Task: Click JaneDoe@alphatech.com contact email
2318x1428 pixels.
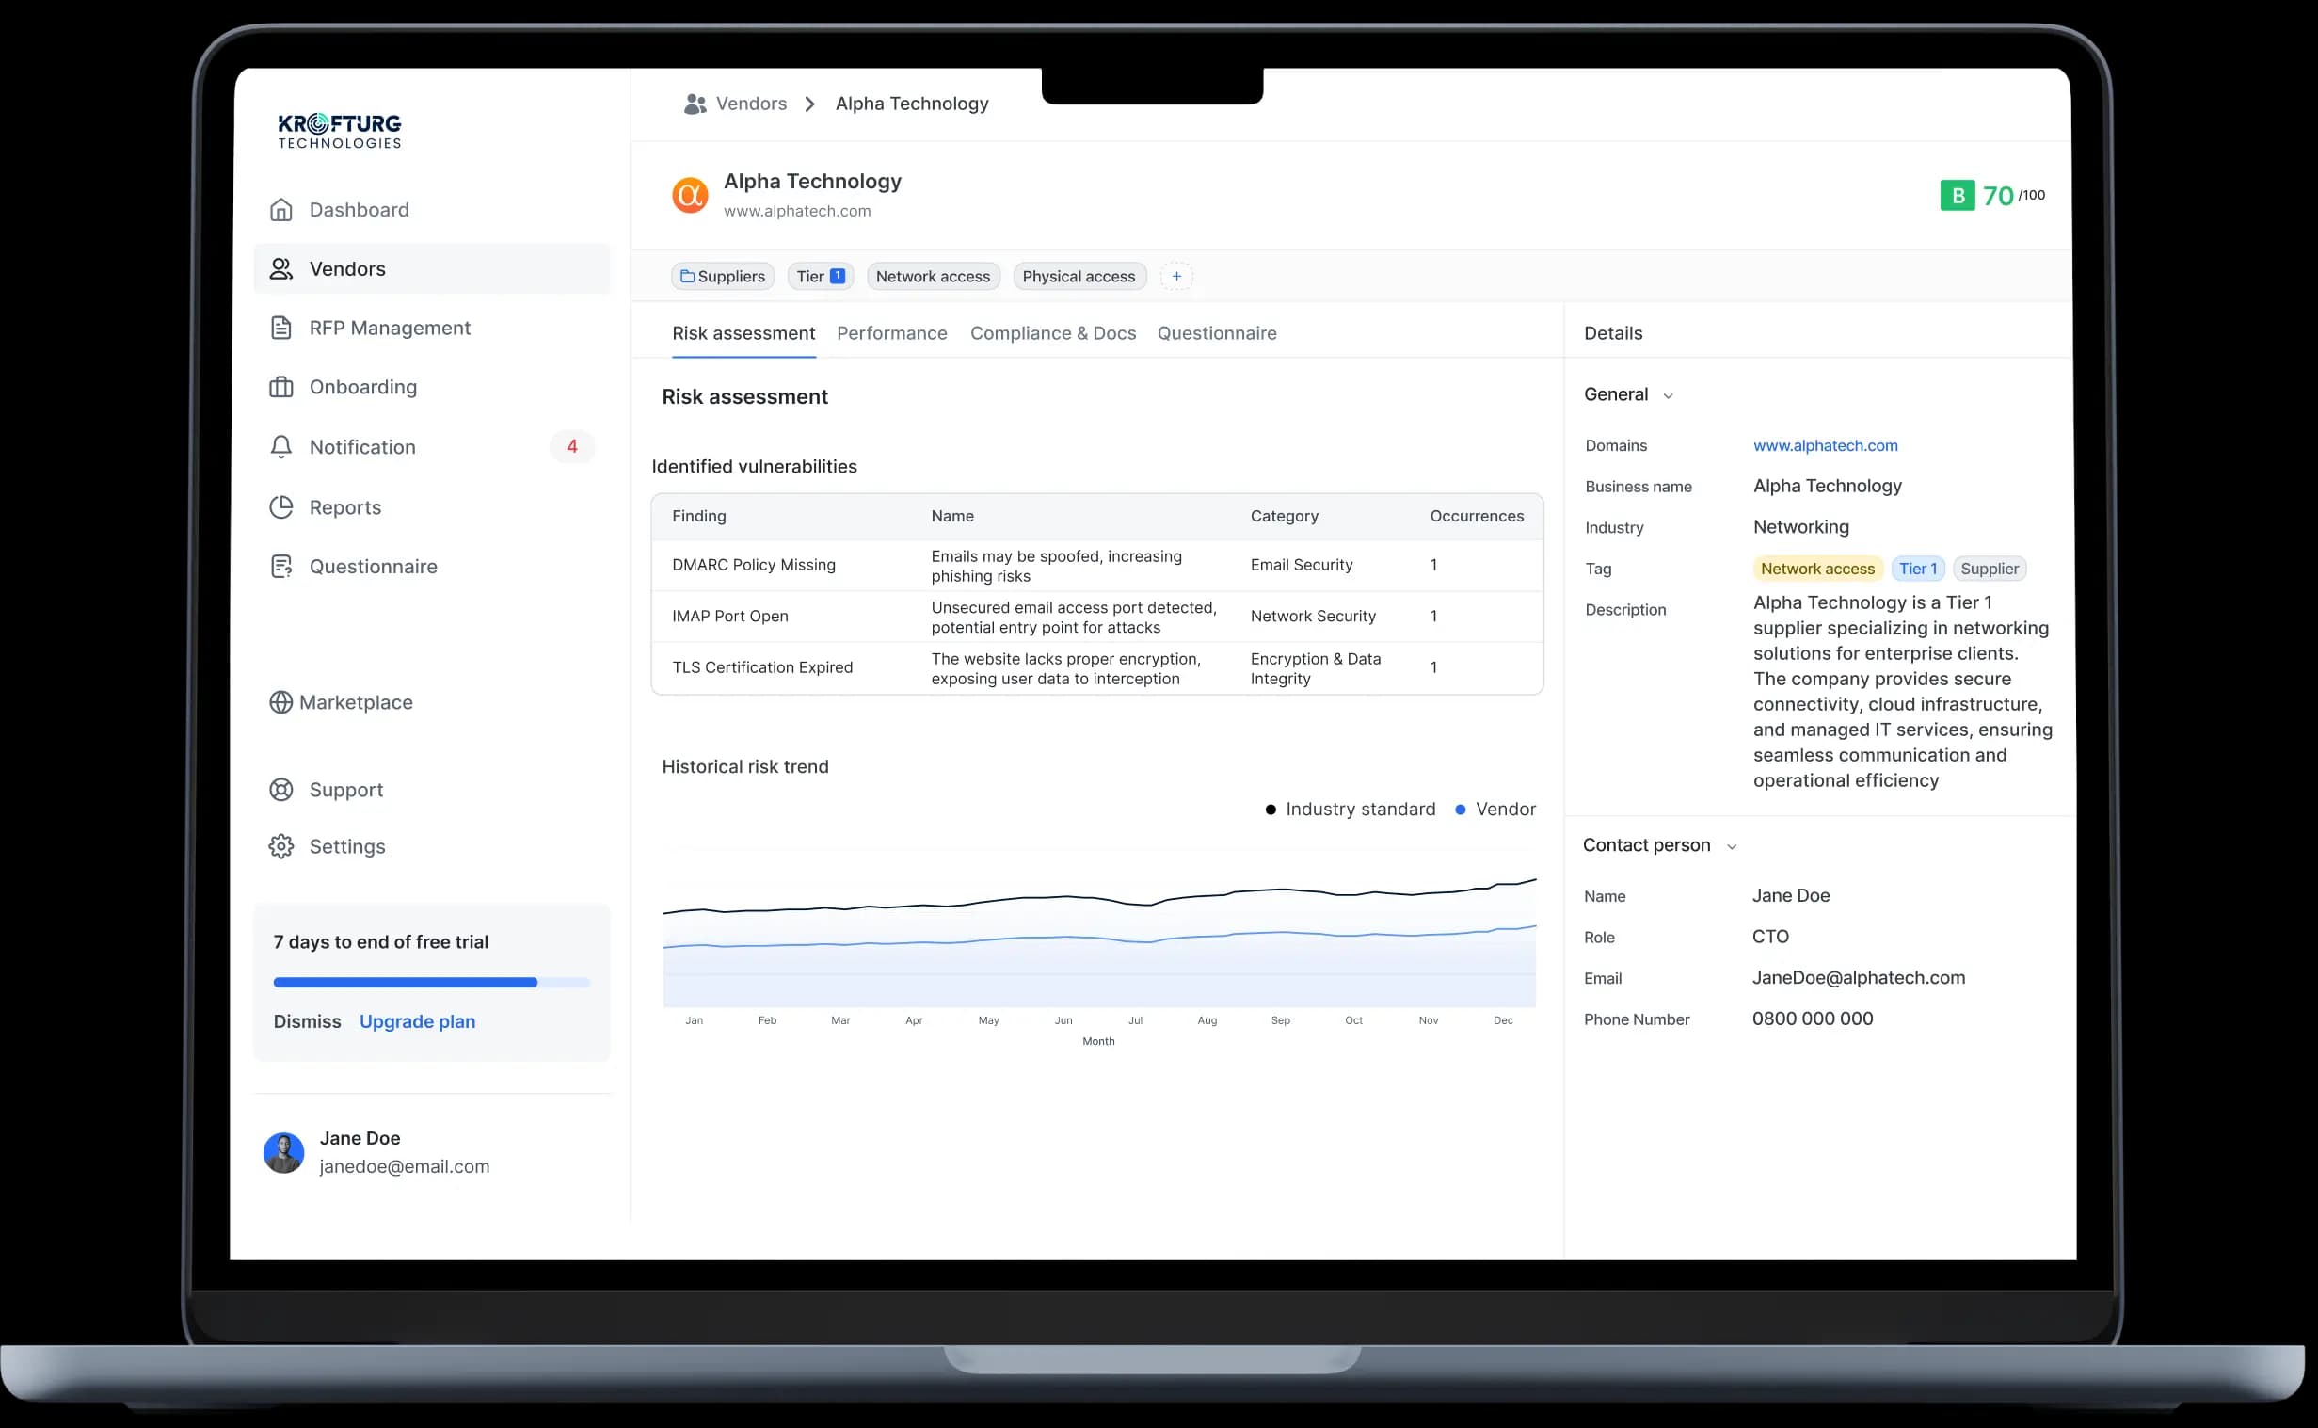Action: [x=1858, y=978]
